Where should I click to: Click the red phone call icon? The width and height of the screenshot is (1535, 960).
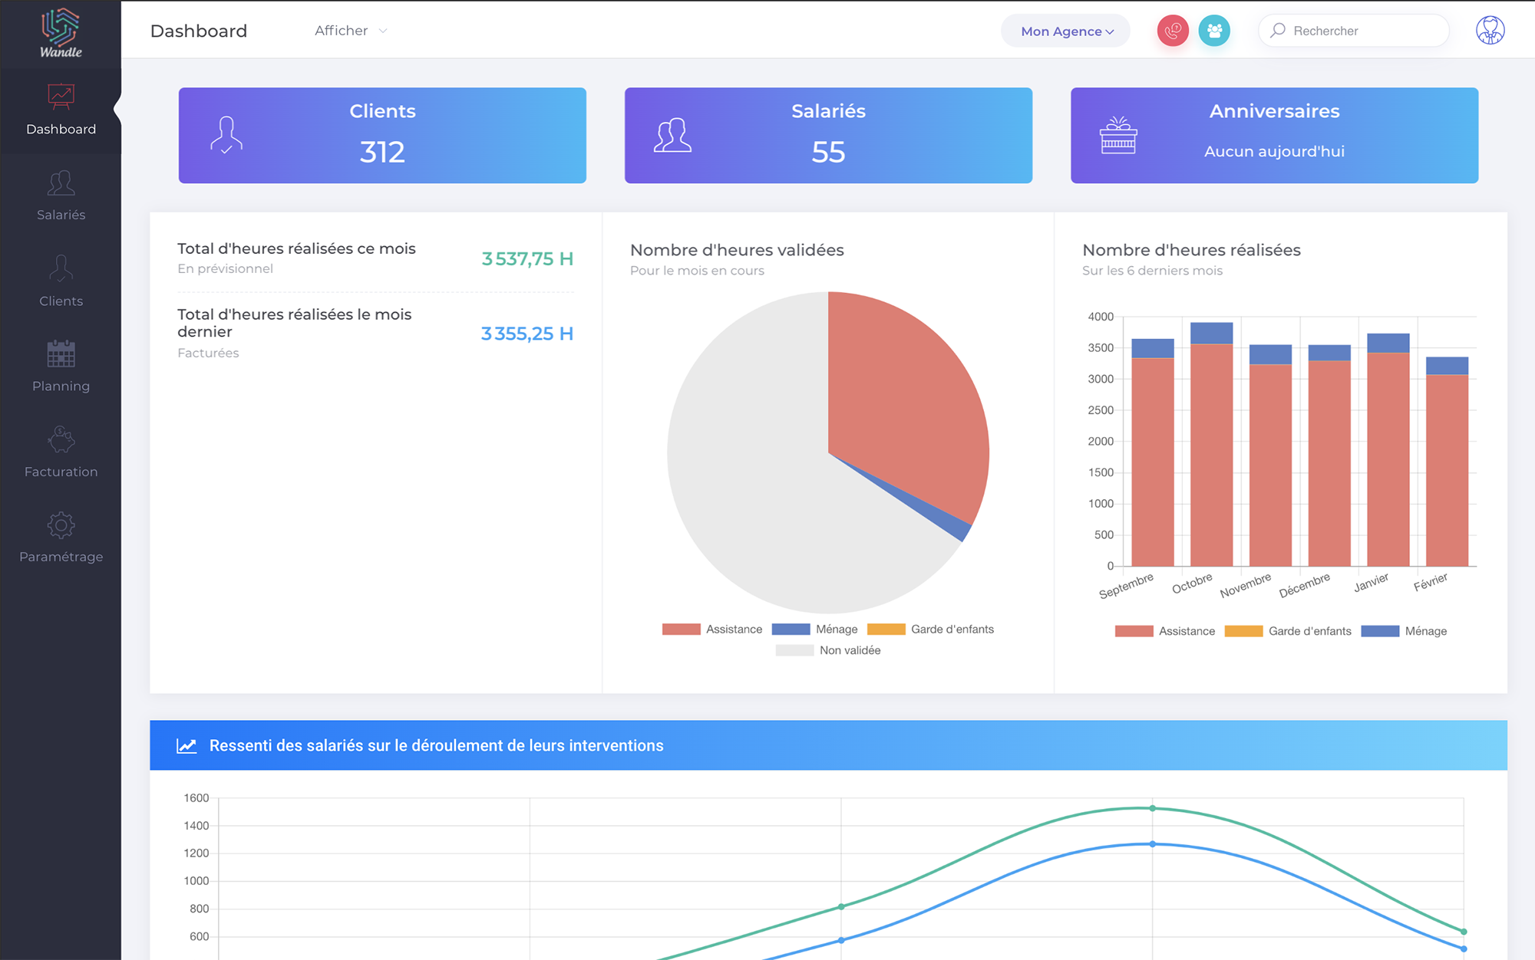tap(1173, 31)
